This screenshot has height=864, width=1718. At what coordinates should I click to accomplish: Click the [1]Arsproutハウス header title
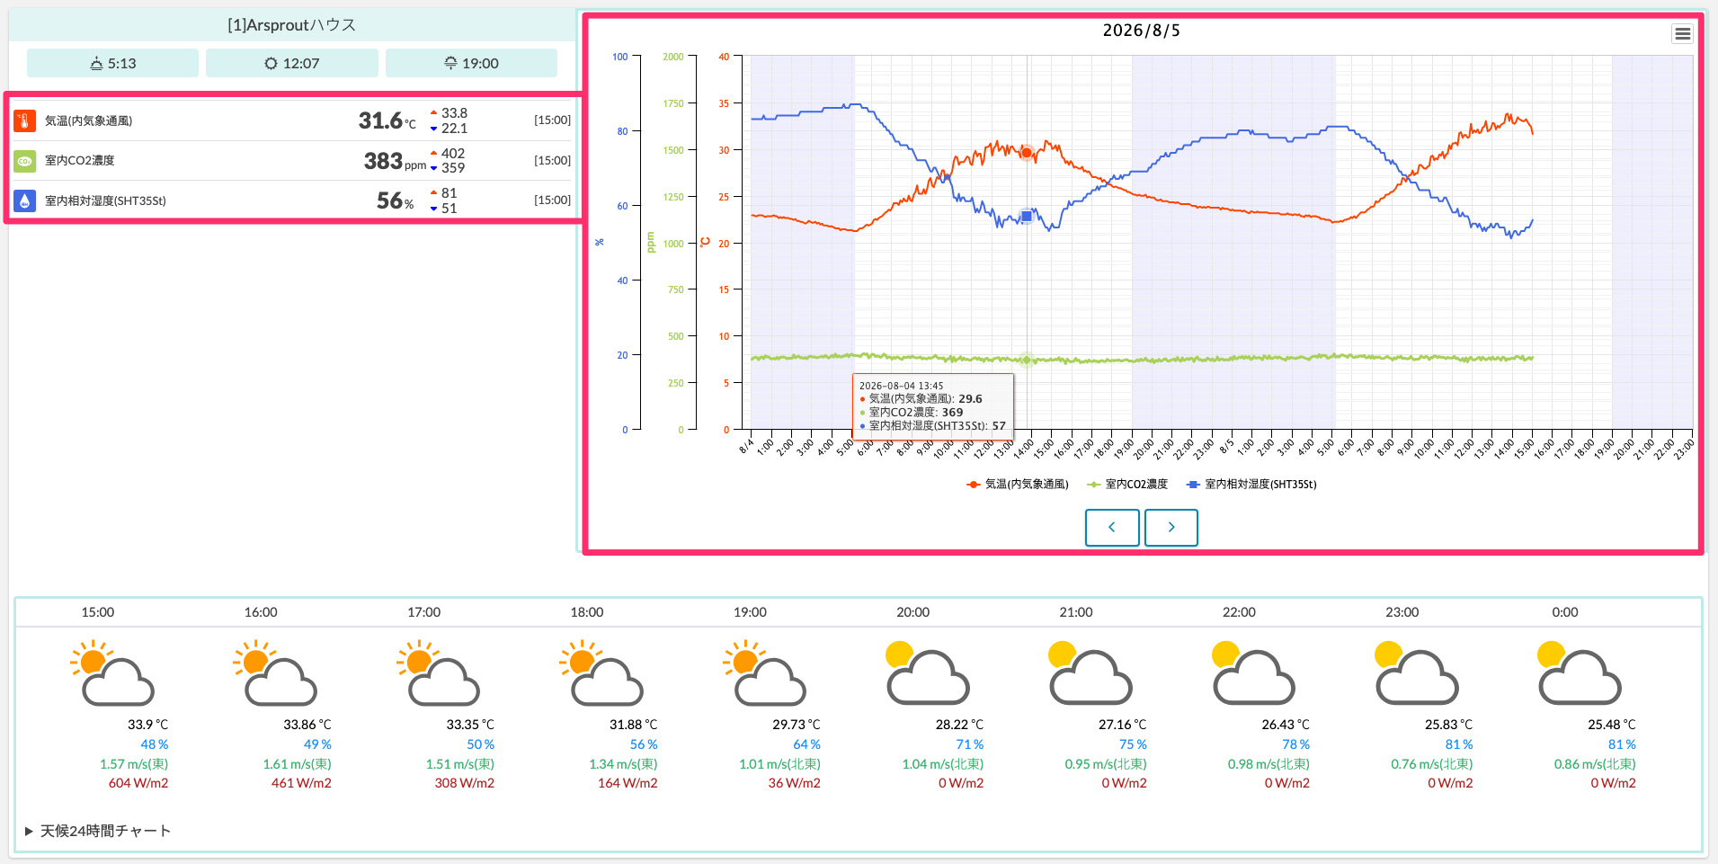292,25
